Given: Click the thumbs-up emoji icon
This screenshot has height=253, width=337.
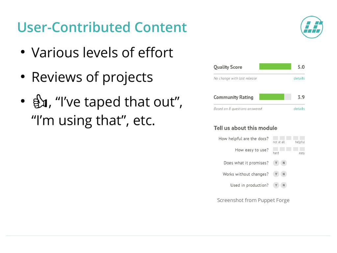Looking at the screenshot, I should pyautogui.click(x=40, y=101).
